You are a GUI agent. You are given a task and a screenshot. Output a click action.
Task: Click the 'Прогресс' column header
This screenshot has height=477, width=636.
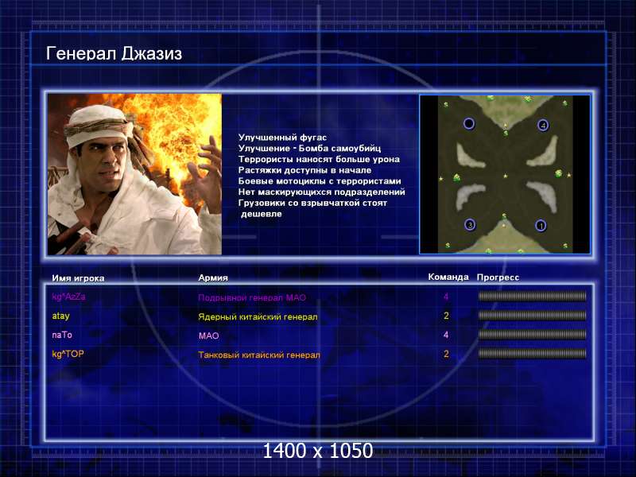point(498,277)
